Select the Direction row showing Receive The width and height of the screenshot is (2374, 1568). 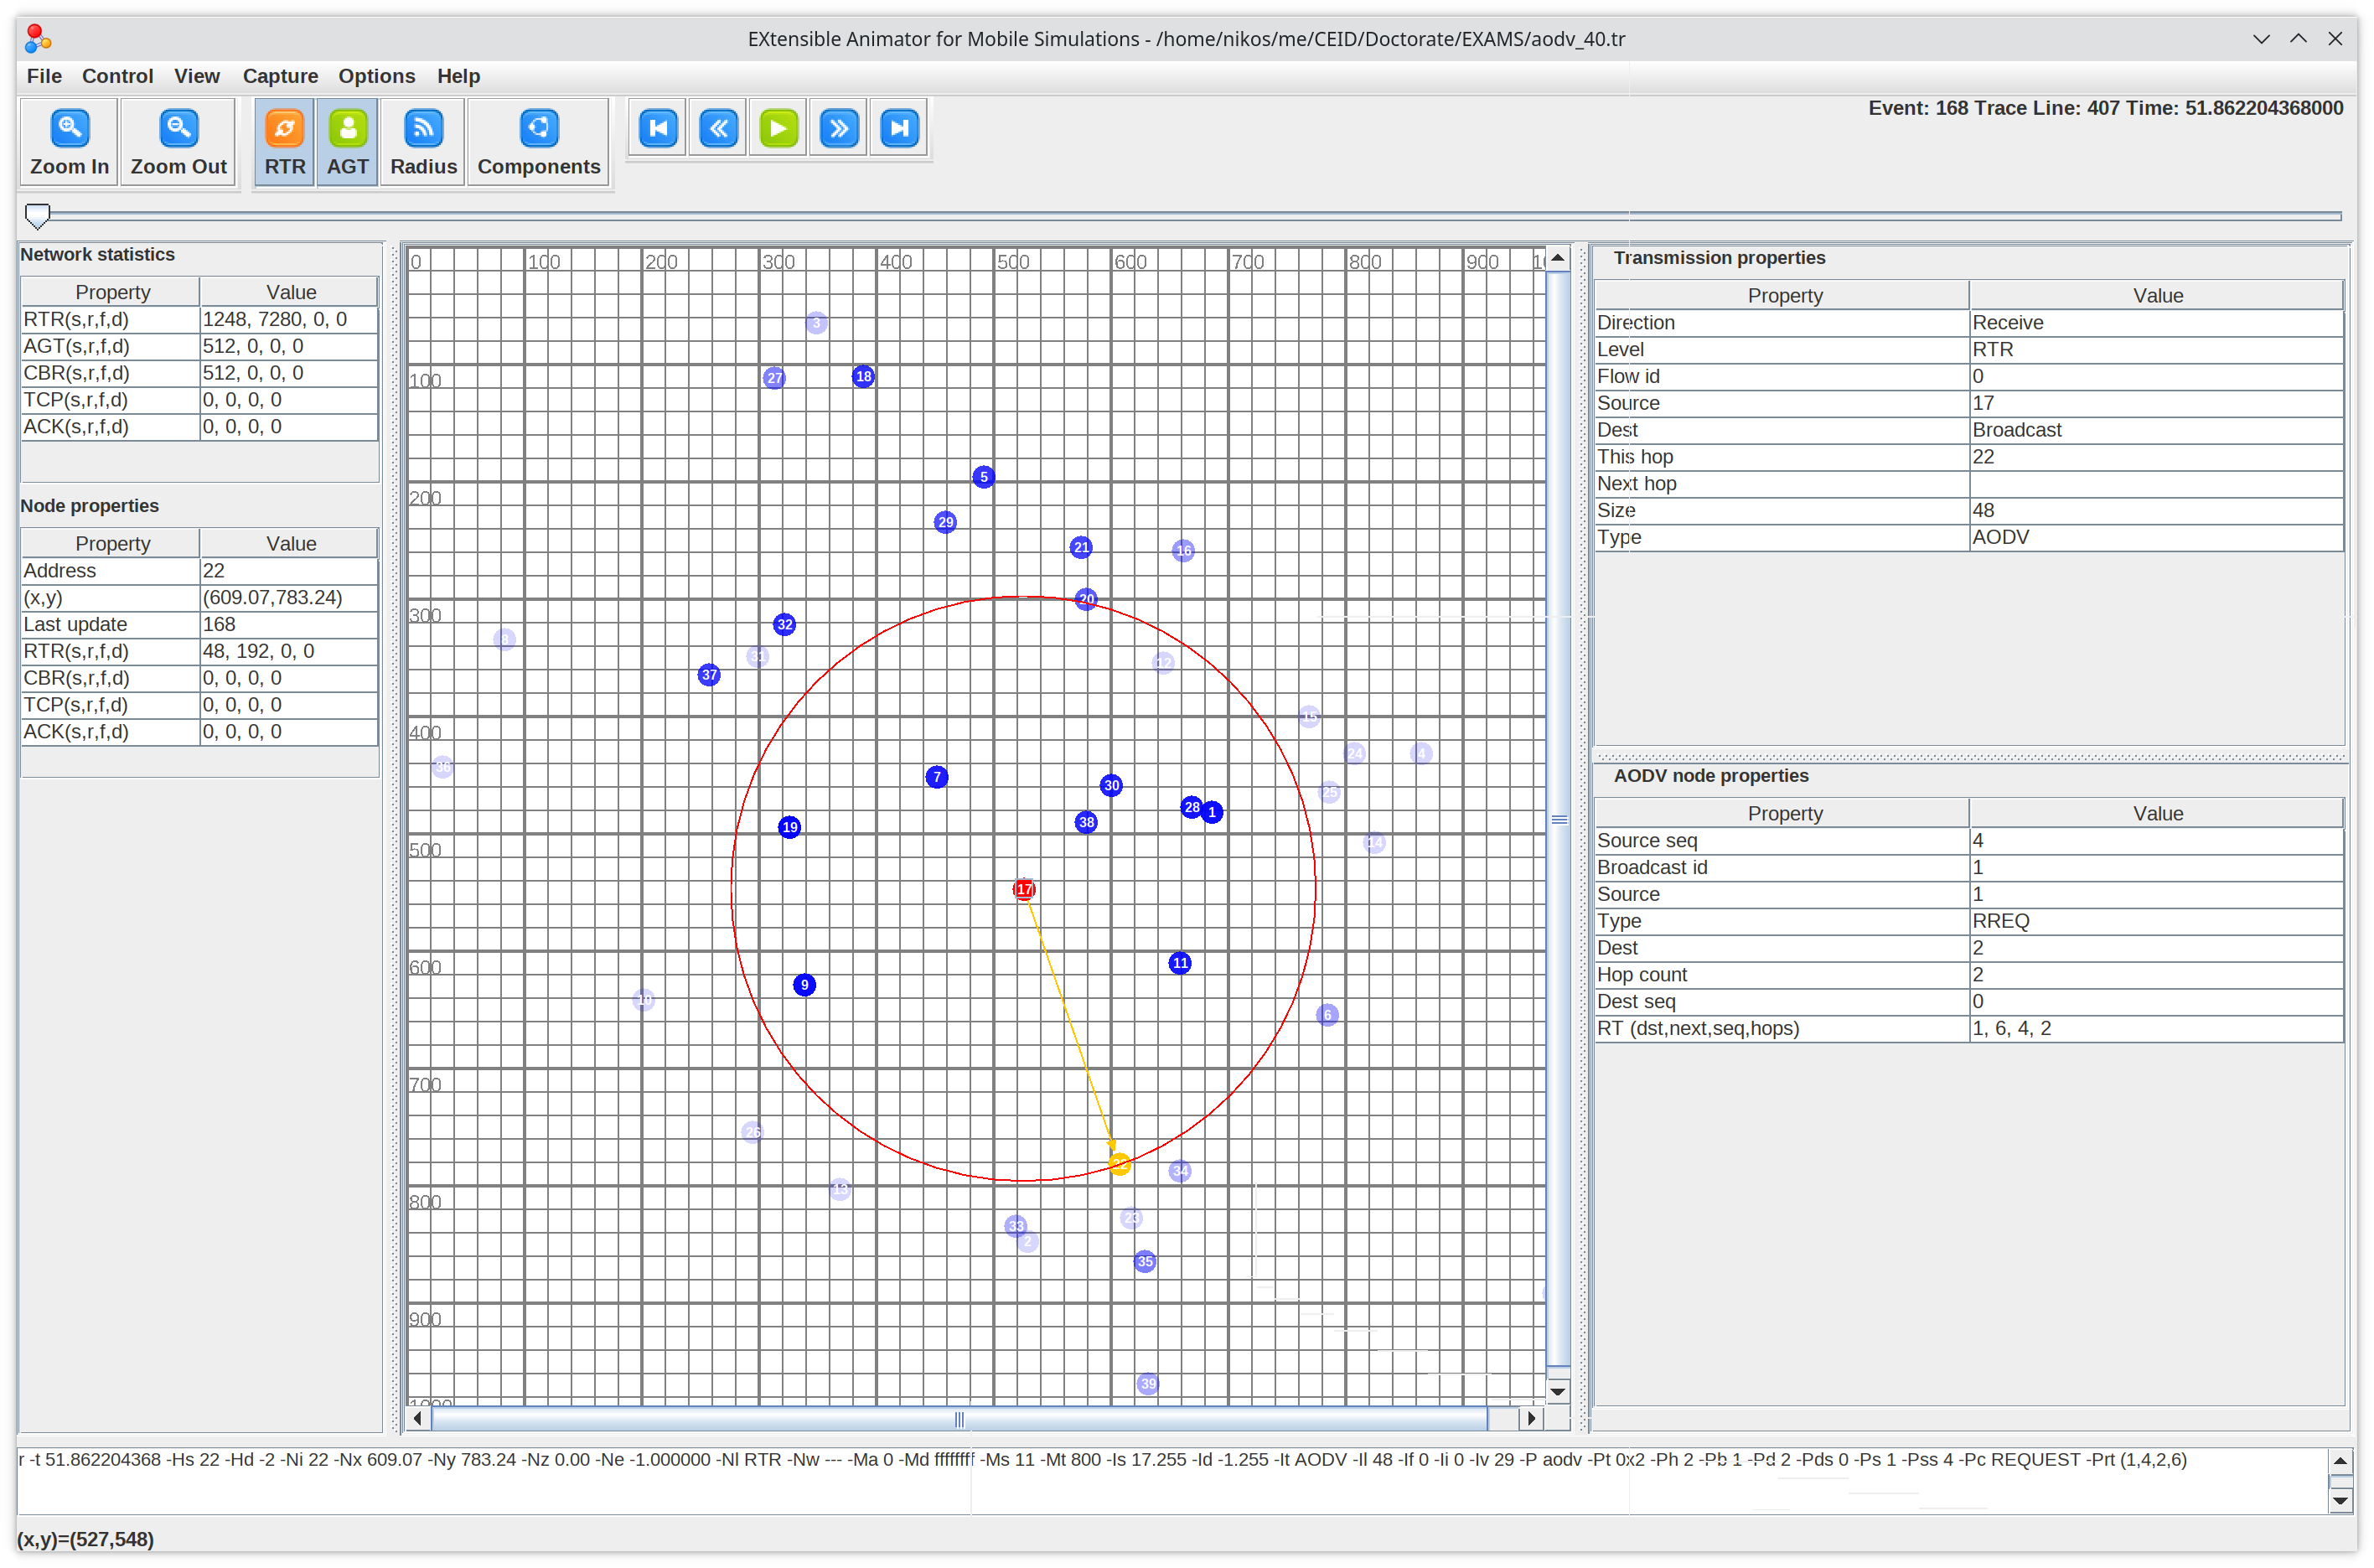coord(1969,323)
